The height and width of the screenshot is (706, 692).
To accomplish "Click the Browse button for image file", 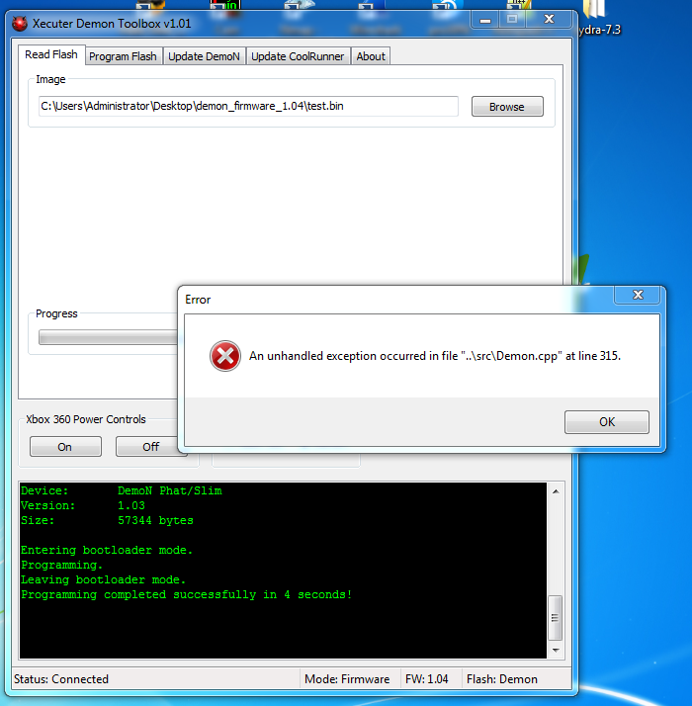I will pos(507,107).
